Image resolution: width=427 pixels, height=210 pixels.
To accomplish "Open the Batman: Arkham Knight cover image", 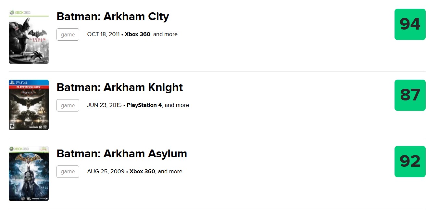I will pyautogui.click(x=29, y=105).
